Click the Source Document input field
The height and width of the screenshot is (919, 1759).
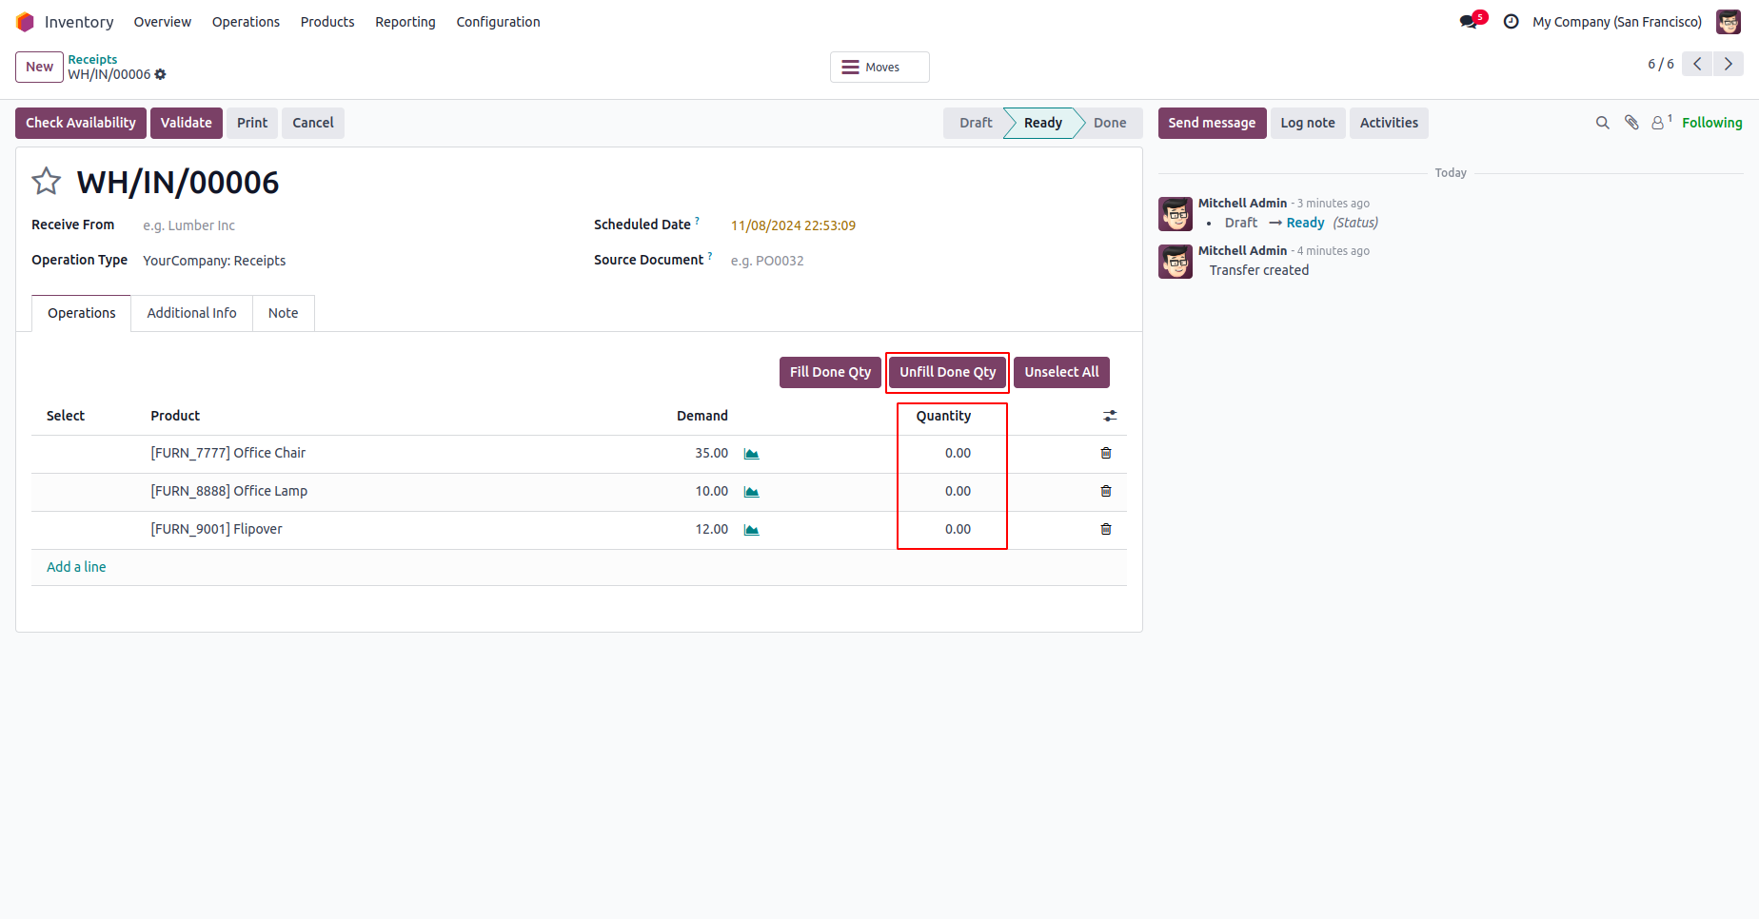[928, 261]
